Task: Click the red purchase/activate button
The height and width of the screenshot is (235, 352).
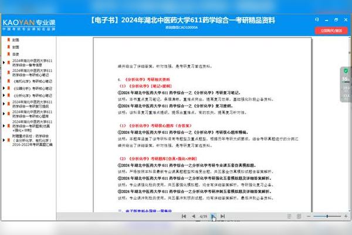Action: [331, 31]
